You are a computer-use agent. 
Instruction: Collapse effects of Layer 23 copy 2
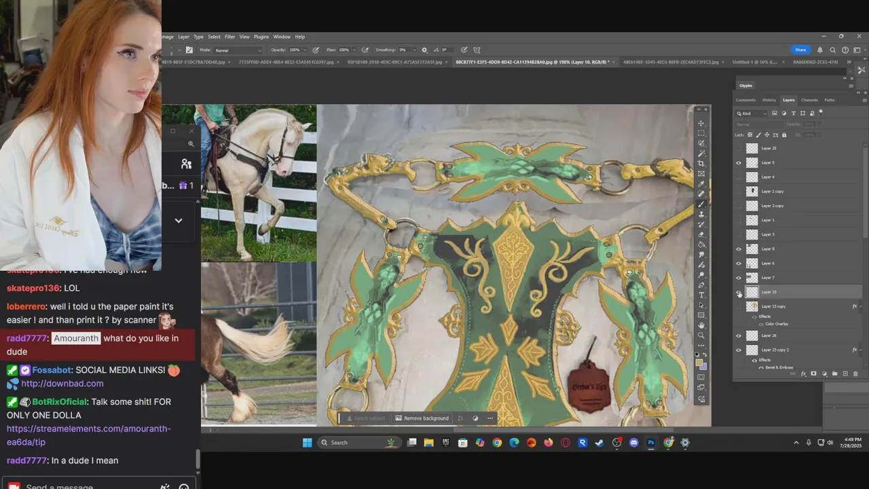click(x=861, y=350)
